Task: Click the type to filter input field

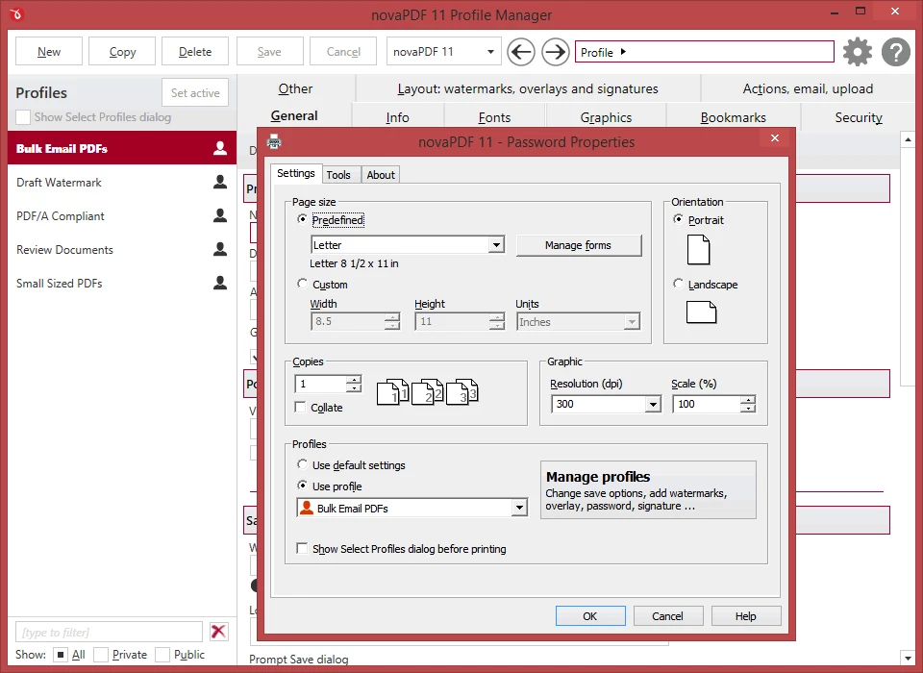Action: [x=106, y=632]
